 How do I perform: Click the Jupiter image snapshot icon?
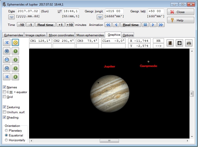pyautogui.click(x=179, y=43)
